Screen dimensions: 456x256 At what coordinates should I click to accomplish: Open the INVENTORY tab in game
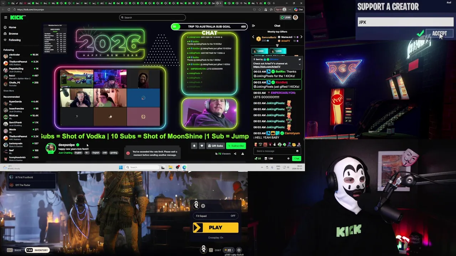click(x=37, y=250)
